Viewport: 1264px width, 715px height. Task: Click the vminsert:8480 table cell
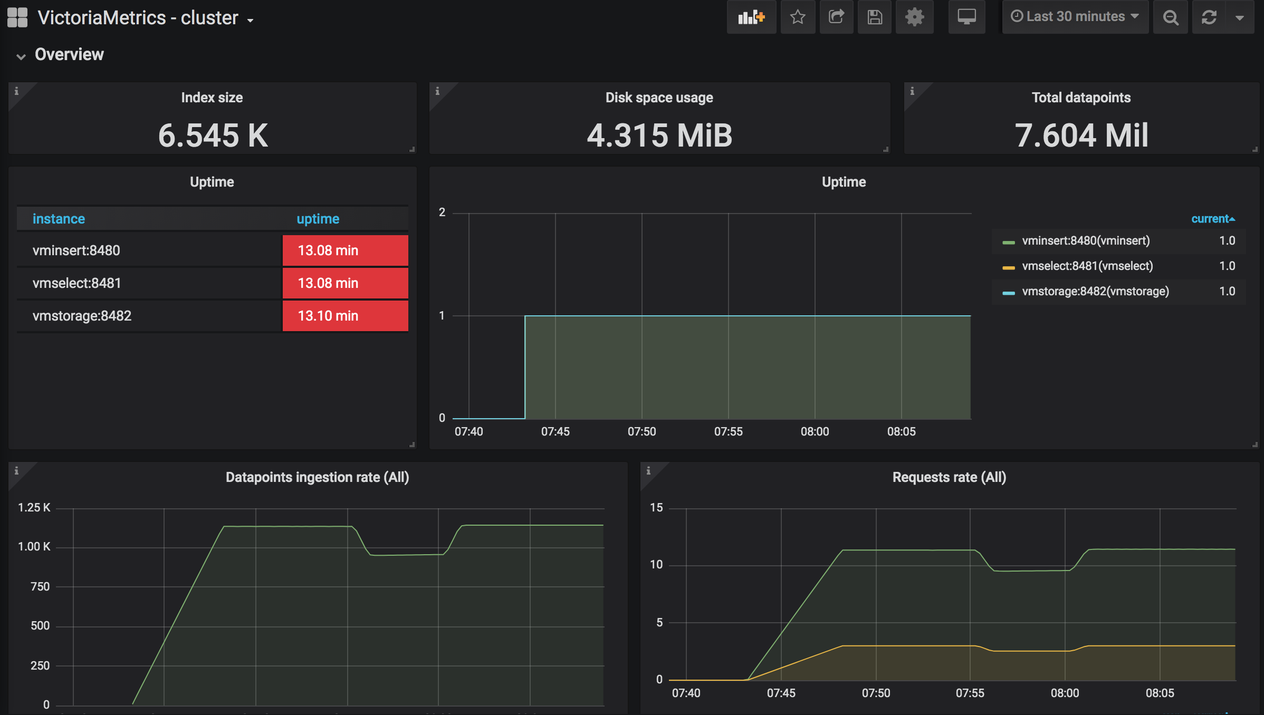[149, 250]
